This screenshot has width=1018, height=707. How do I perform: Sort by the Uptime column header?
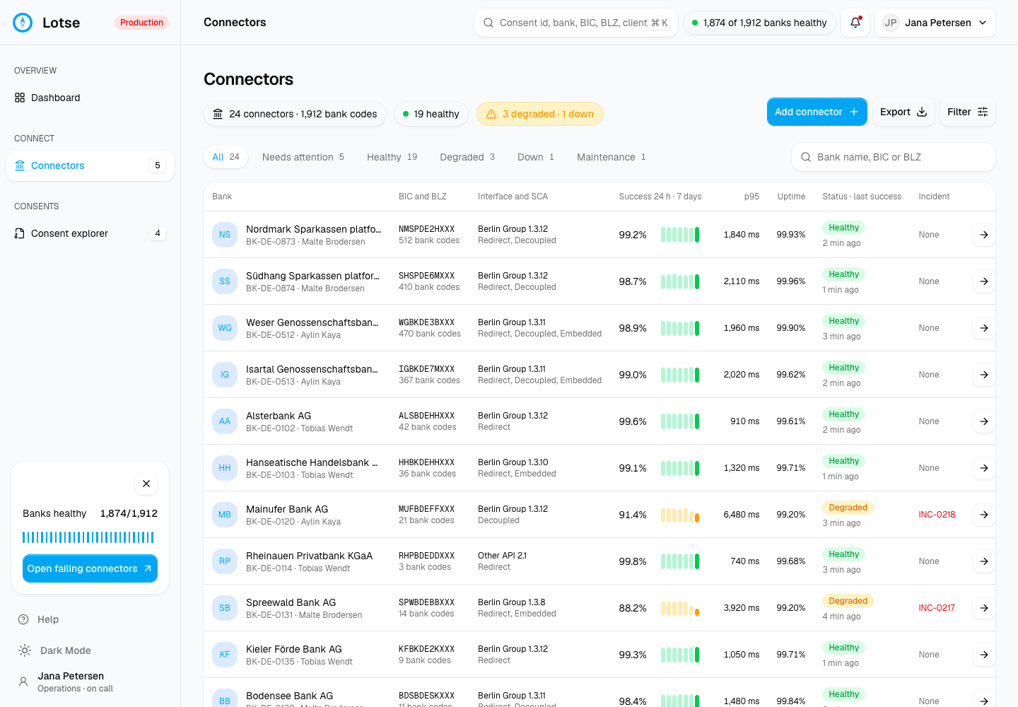click(791, 197)
